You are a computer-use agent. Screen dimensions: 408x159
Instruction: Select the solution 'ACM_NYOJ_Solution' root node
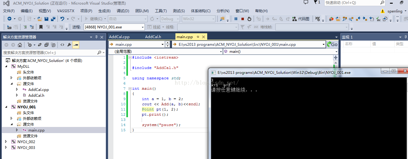coord(47,60)
